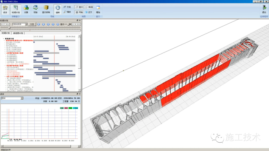
Task: Toggle the 网格 grid view option
Action: (x=79, y=12)
